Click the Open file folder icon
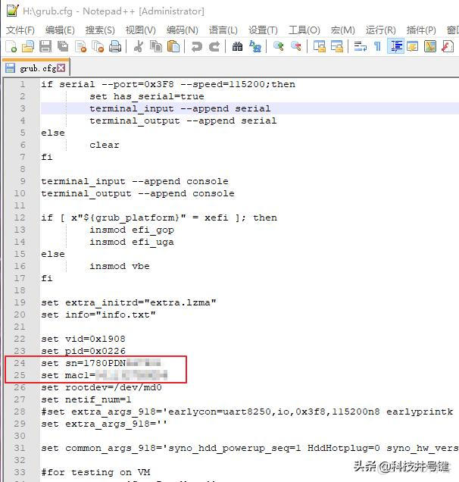 tap(28, 46)
